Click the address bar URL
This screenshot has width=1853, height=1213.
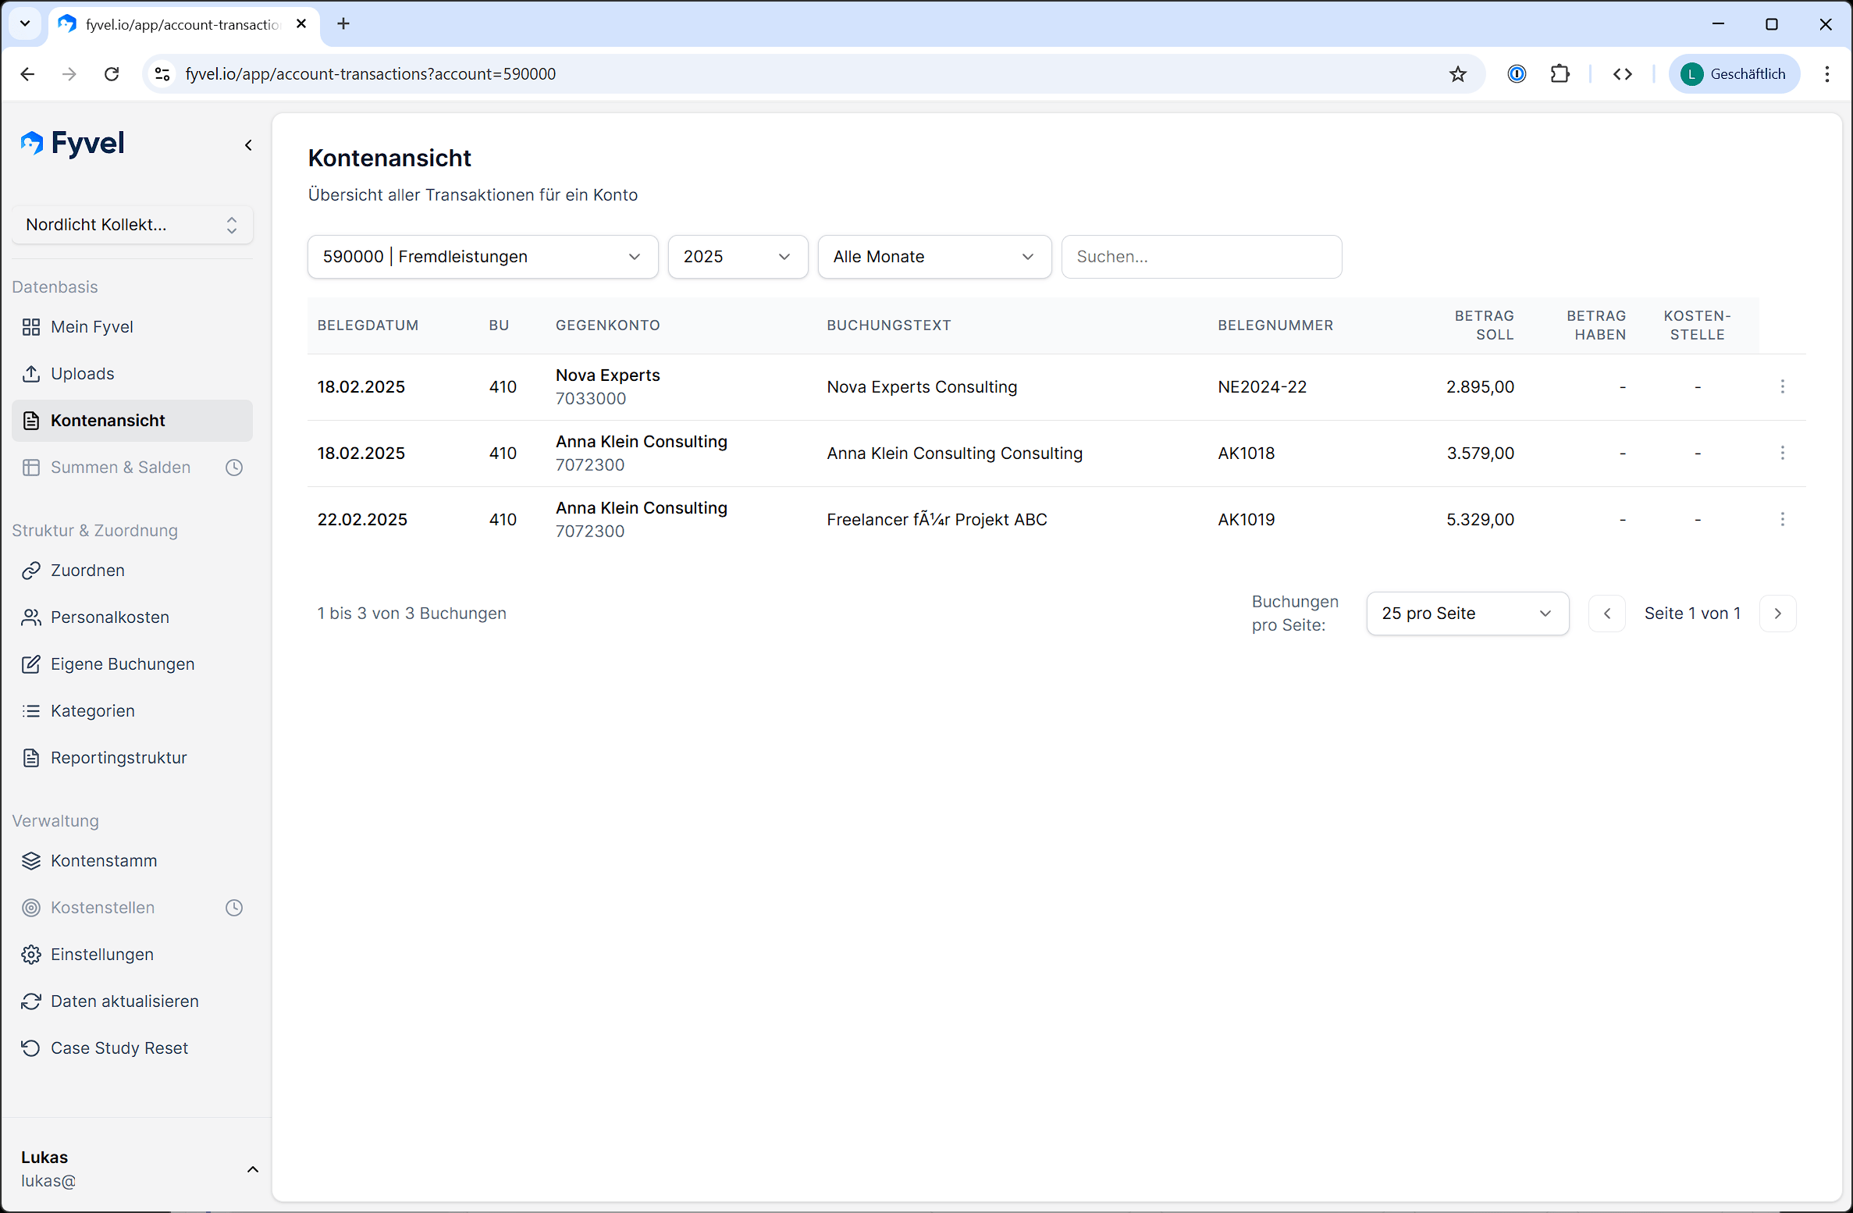(x=371, y=74)
